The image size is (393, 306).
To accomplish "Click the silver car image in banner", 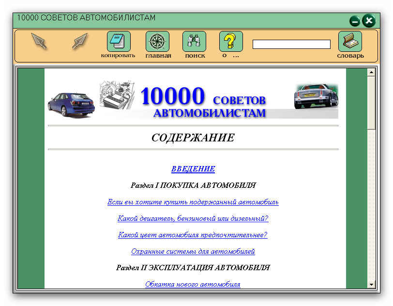I will coord(316,96).
